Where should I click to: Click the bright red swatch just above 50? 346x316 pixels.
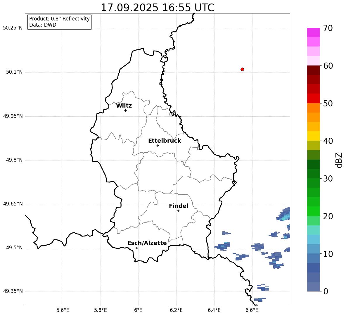point(313,99)
